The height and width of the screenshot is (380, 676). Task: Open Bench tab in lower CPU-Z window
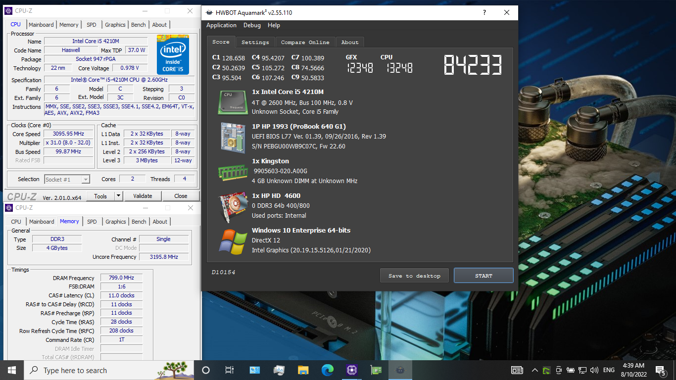tap(139, 222)
